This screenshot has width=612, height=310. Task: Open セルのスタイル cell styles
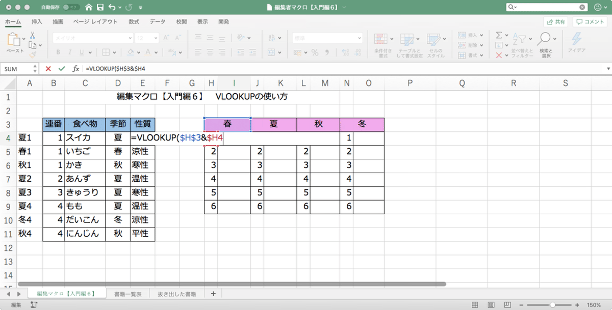[x=436, y=45]
